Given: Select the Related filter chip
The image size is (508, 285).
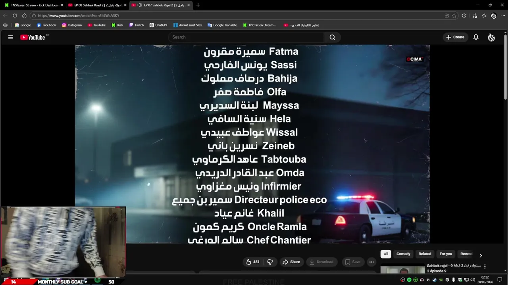Looking at the screenshot, I should click(425, 254).
